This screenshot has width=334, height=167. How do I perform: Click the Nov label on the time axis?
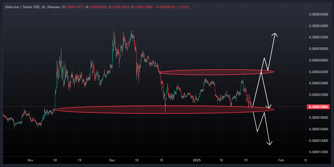tap(31, 160)
